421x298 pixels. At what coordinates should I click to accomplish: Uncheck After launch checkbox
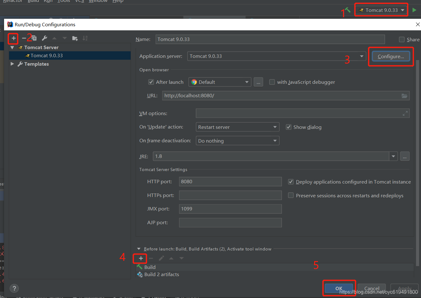coord(151,82)
